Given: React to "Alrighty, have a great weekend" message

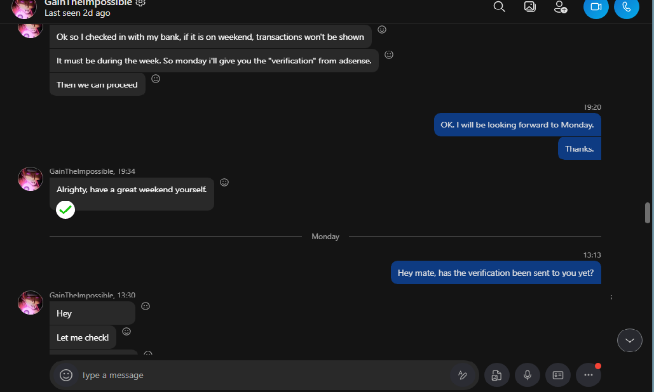Looking at the screenshot, I should [x=224, y=182].
